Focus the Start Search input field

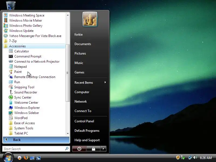36,149
